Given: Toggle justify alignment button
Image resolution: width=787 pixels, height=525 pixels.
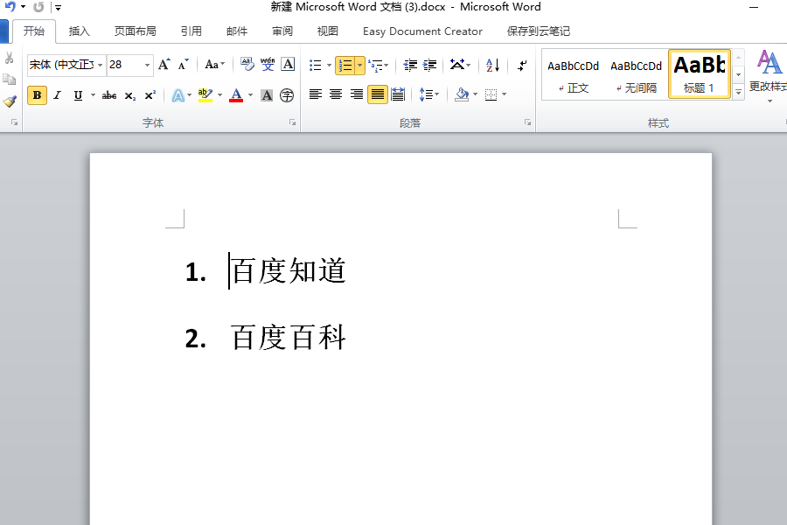Looking at the screenshot, I should [378, 94].
